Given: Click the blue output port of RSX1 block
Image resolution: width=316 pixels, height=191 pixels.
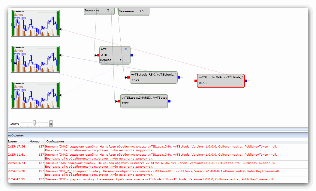Looking at the screenshot, I should [x=169, y=101].
